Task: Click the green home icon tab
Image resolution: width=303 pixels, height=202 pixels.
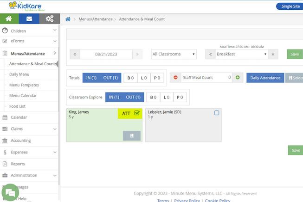Action: click(x=9, y=18)
